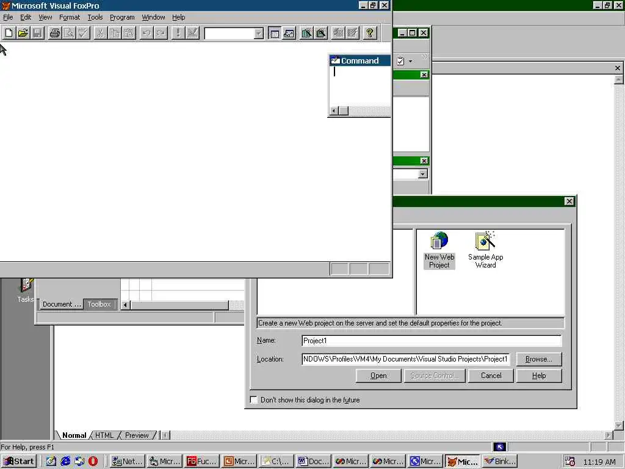This screenshot has width=625, height=469.
Task: Toggle the Data Session Window toolbar button
Action: (x=289, y=33)
